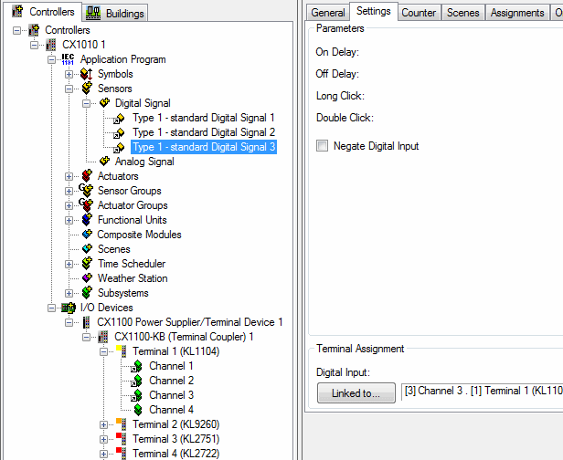Screen dimensions: 563x460
Task: Click the Linked to... button
Action: coord(356,393)
